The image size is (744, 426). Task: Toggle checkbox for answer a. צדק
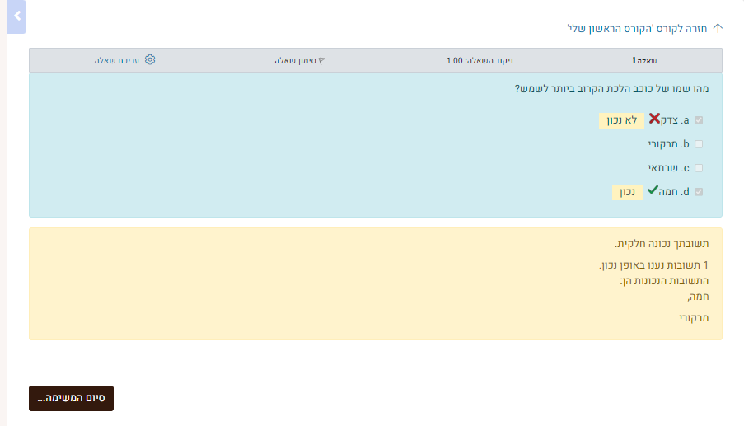click(699, 120)
